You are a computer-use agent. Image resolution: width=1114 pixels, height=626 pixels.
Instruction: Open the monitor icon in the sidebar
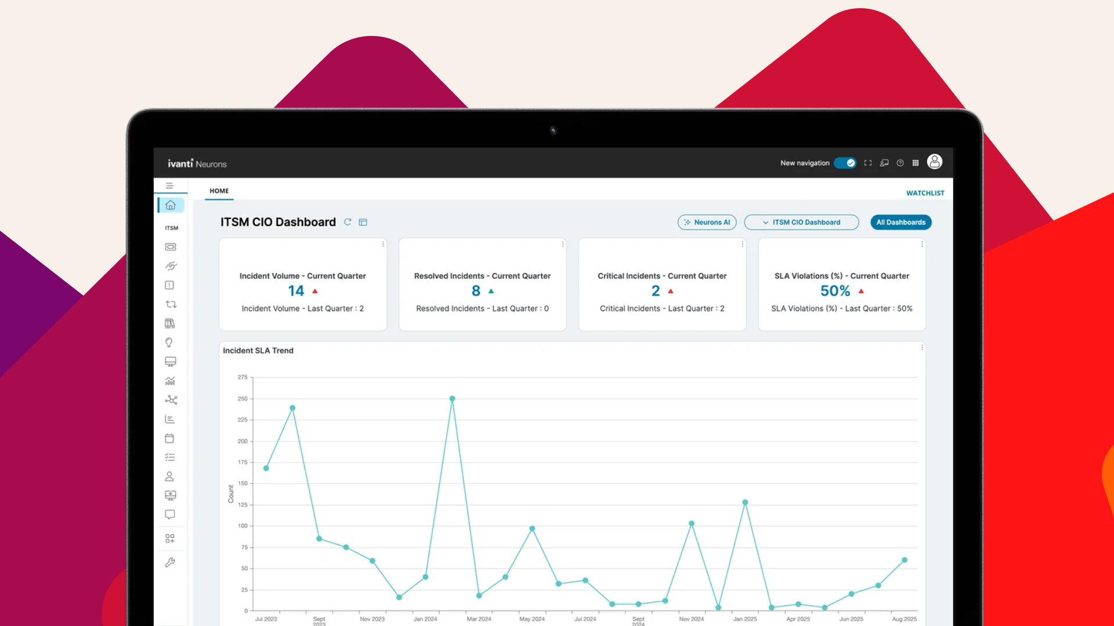pos(170,362)
